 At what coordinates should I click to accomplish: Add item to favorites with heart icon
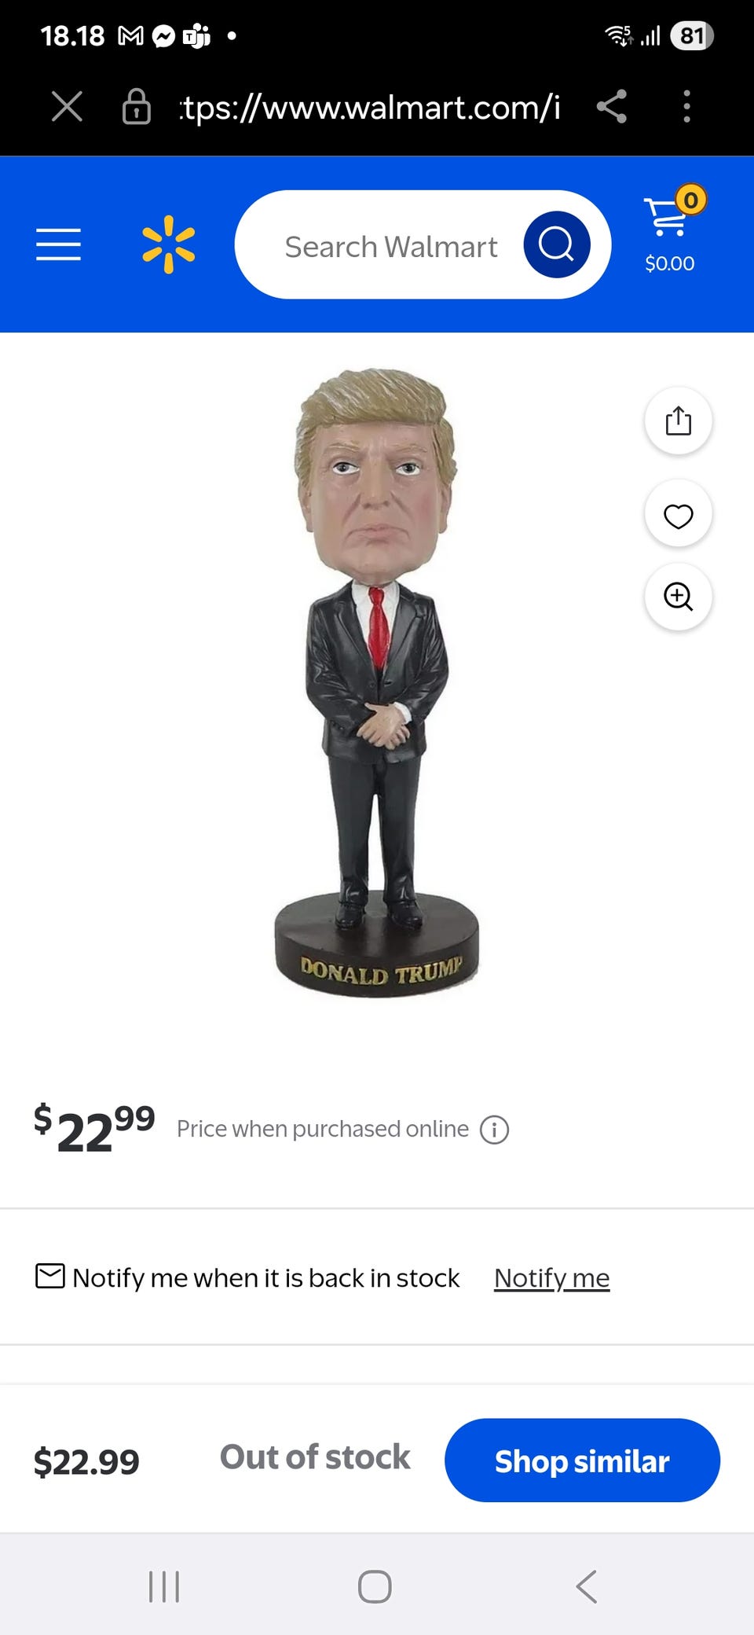679,516
